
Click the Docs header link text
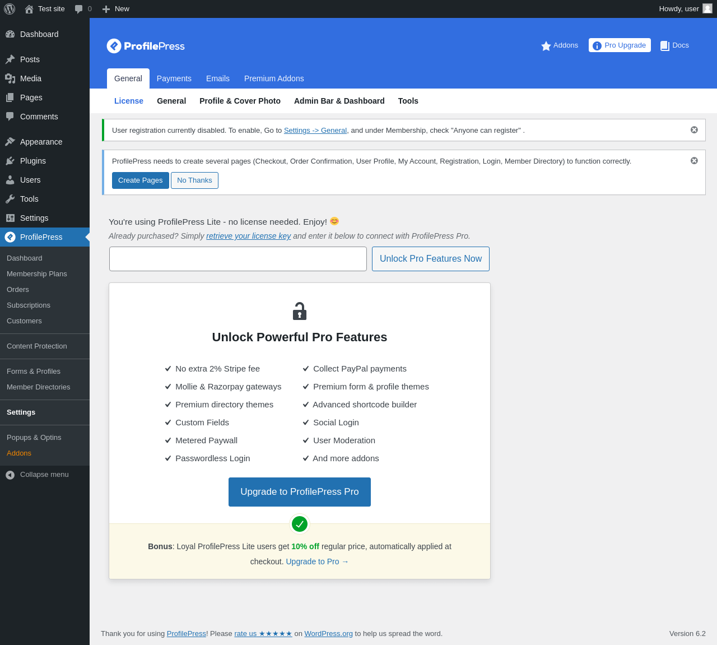coord(681,45)
